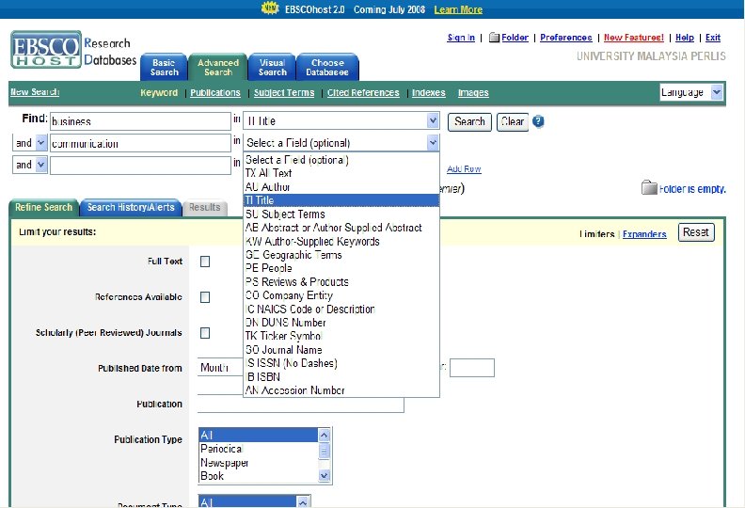Select 'IC NAICS Code or Description' option
The height and width of the screenshot is (508, 745).
(x=341, y=309)
